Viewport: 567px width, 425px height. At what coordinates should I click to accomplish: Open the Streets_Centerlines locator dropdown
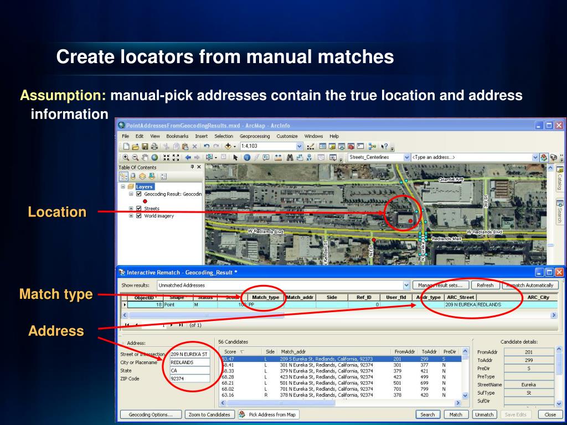point(407,157)
